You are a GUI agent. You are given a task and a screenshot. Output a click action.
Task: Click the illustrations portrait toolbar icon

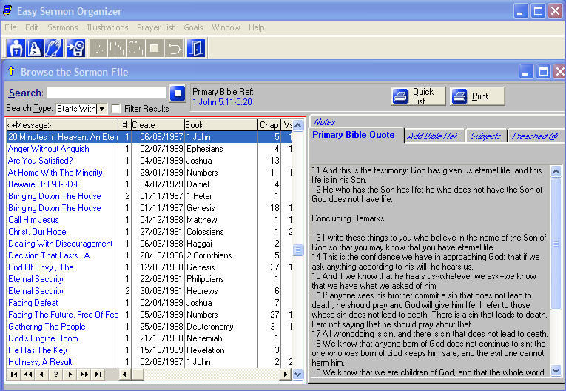(x=35, y=47)
